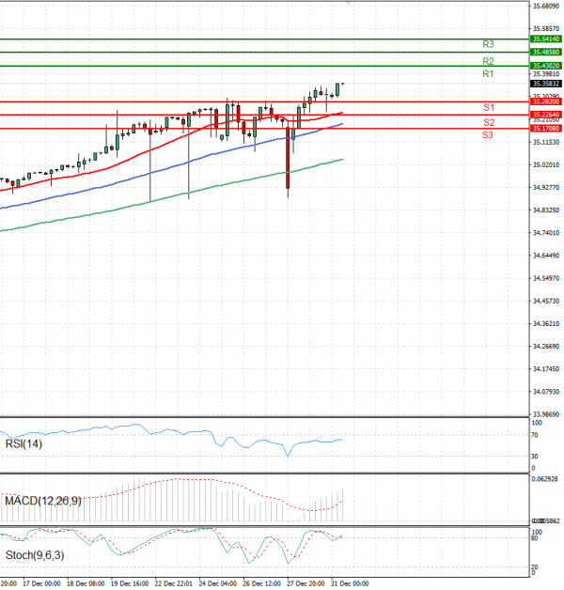This screenshot has height=590, width=564.
Task: Click the MACD scale value 0.062928
Action: pyautogui.click(x=545, y=479)
